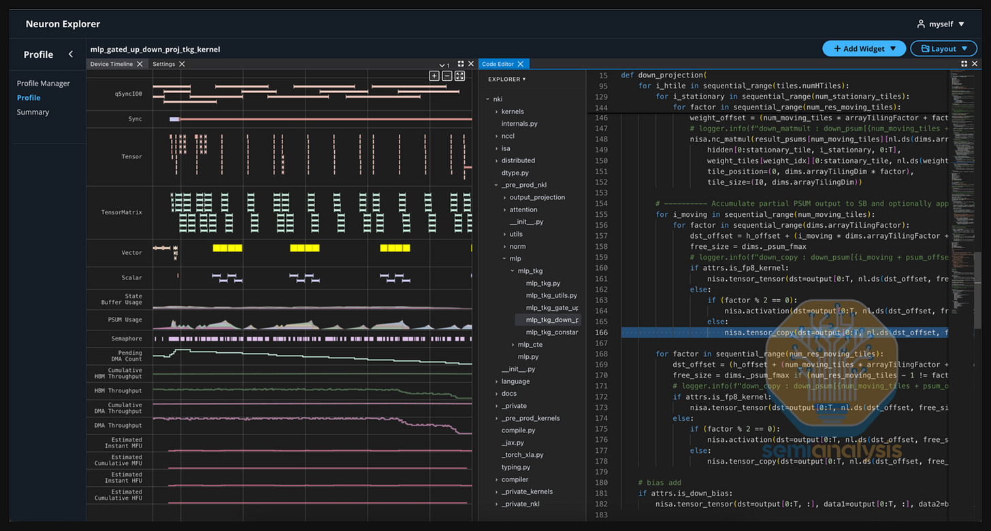Screen dimensions: 991x531
Task: Close the Settings tab
Action: coord(182,64)
